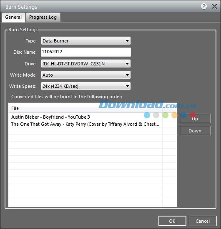This screenshot has height=229, width=221.
Task: Open the Write Mode dropdown
Action: [86, 75]
